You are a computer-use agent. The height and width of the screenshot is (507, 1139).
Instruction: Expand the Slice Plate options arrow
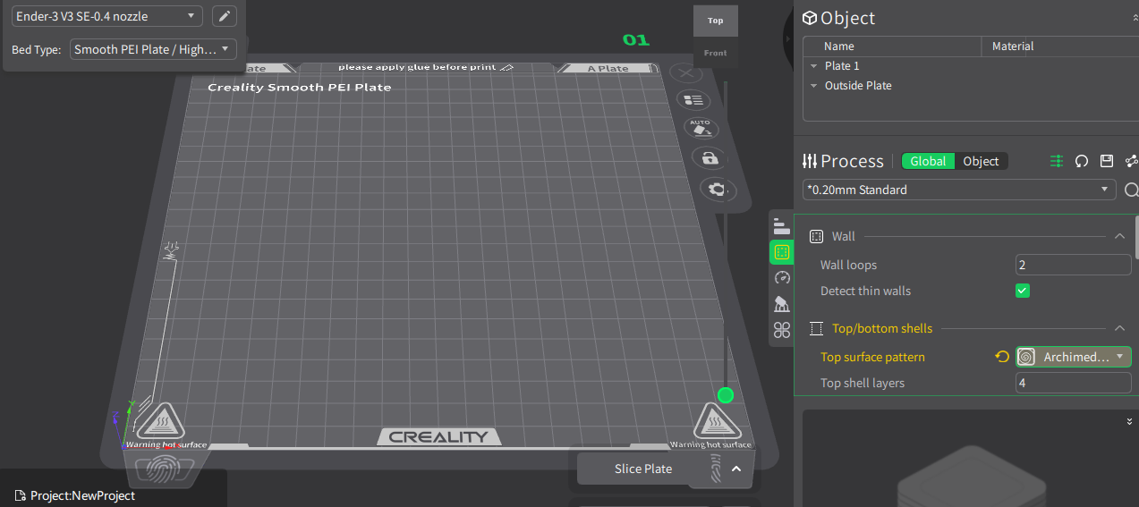pyautogui.click(x=736, y=469)
